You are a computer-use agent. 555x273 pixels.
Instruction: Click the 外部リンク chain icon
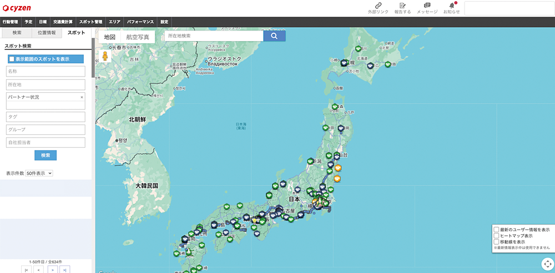pos(378,6)
